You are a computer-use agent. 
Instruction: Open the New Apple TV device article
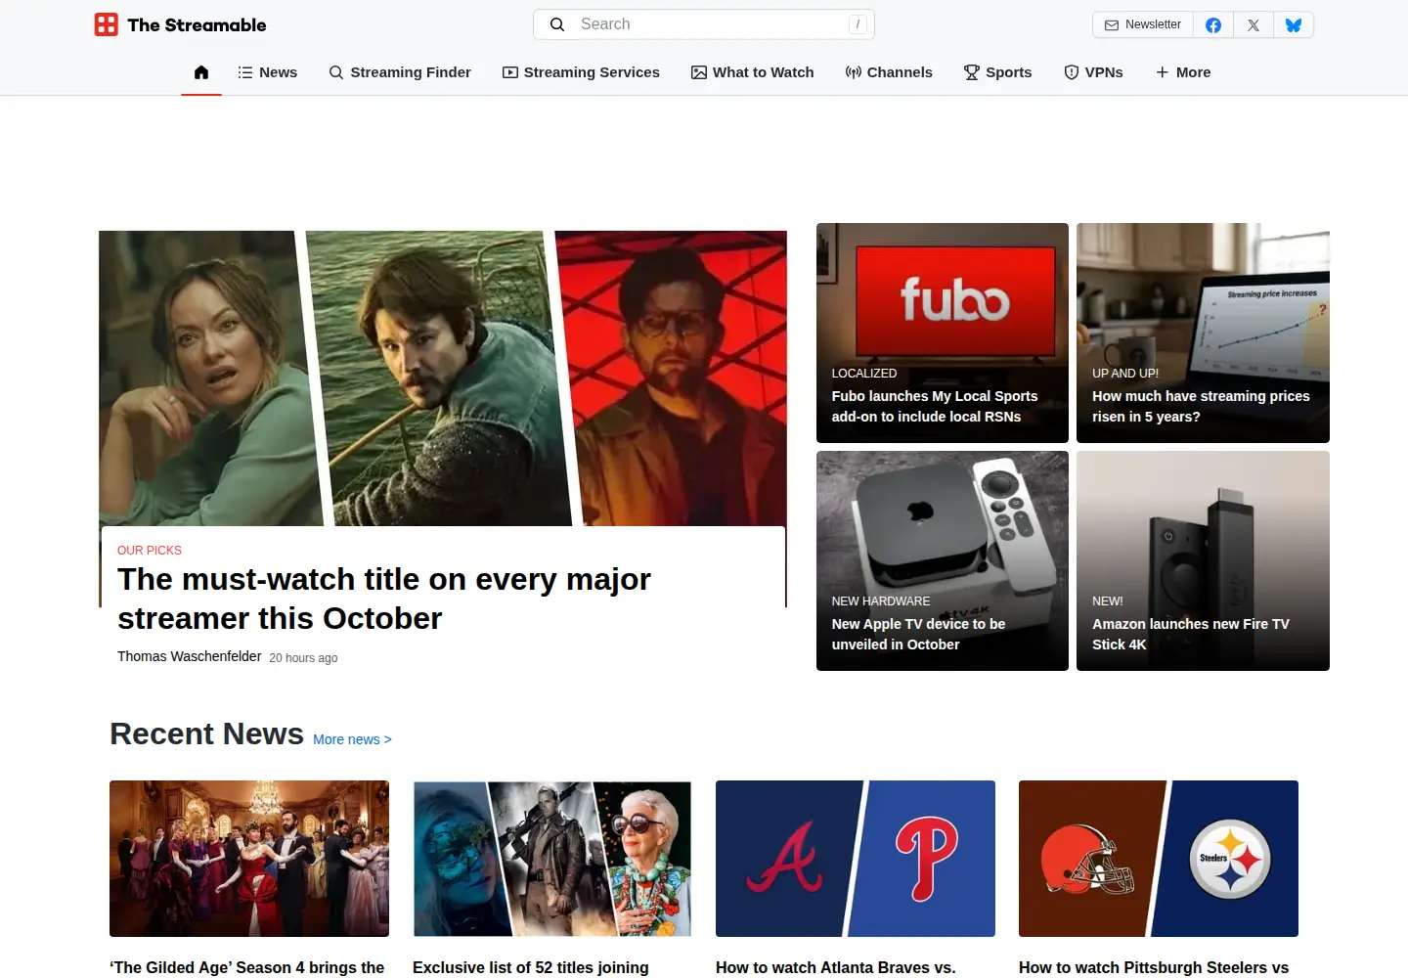click(943, 560)
